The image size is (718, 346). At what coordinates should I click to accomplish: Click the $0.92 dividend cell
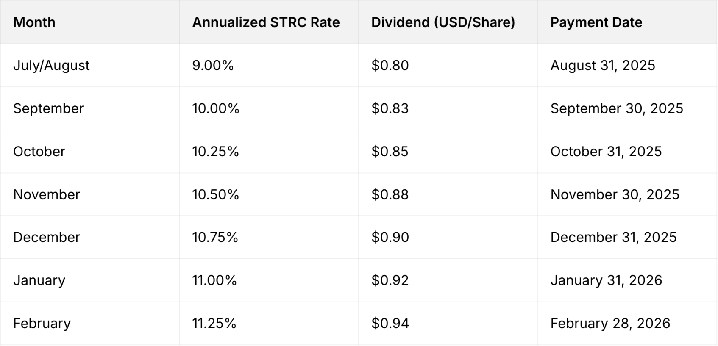click(x=390, y=281)
